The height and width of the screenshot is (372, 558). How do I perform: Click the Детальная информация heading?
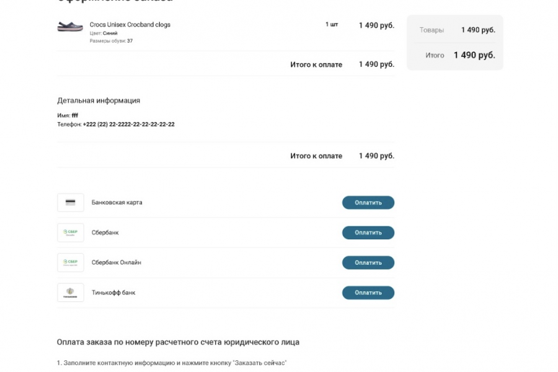point(98,100)
